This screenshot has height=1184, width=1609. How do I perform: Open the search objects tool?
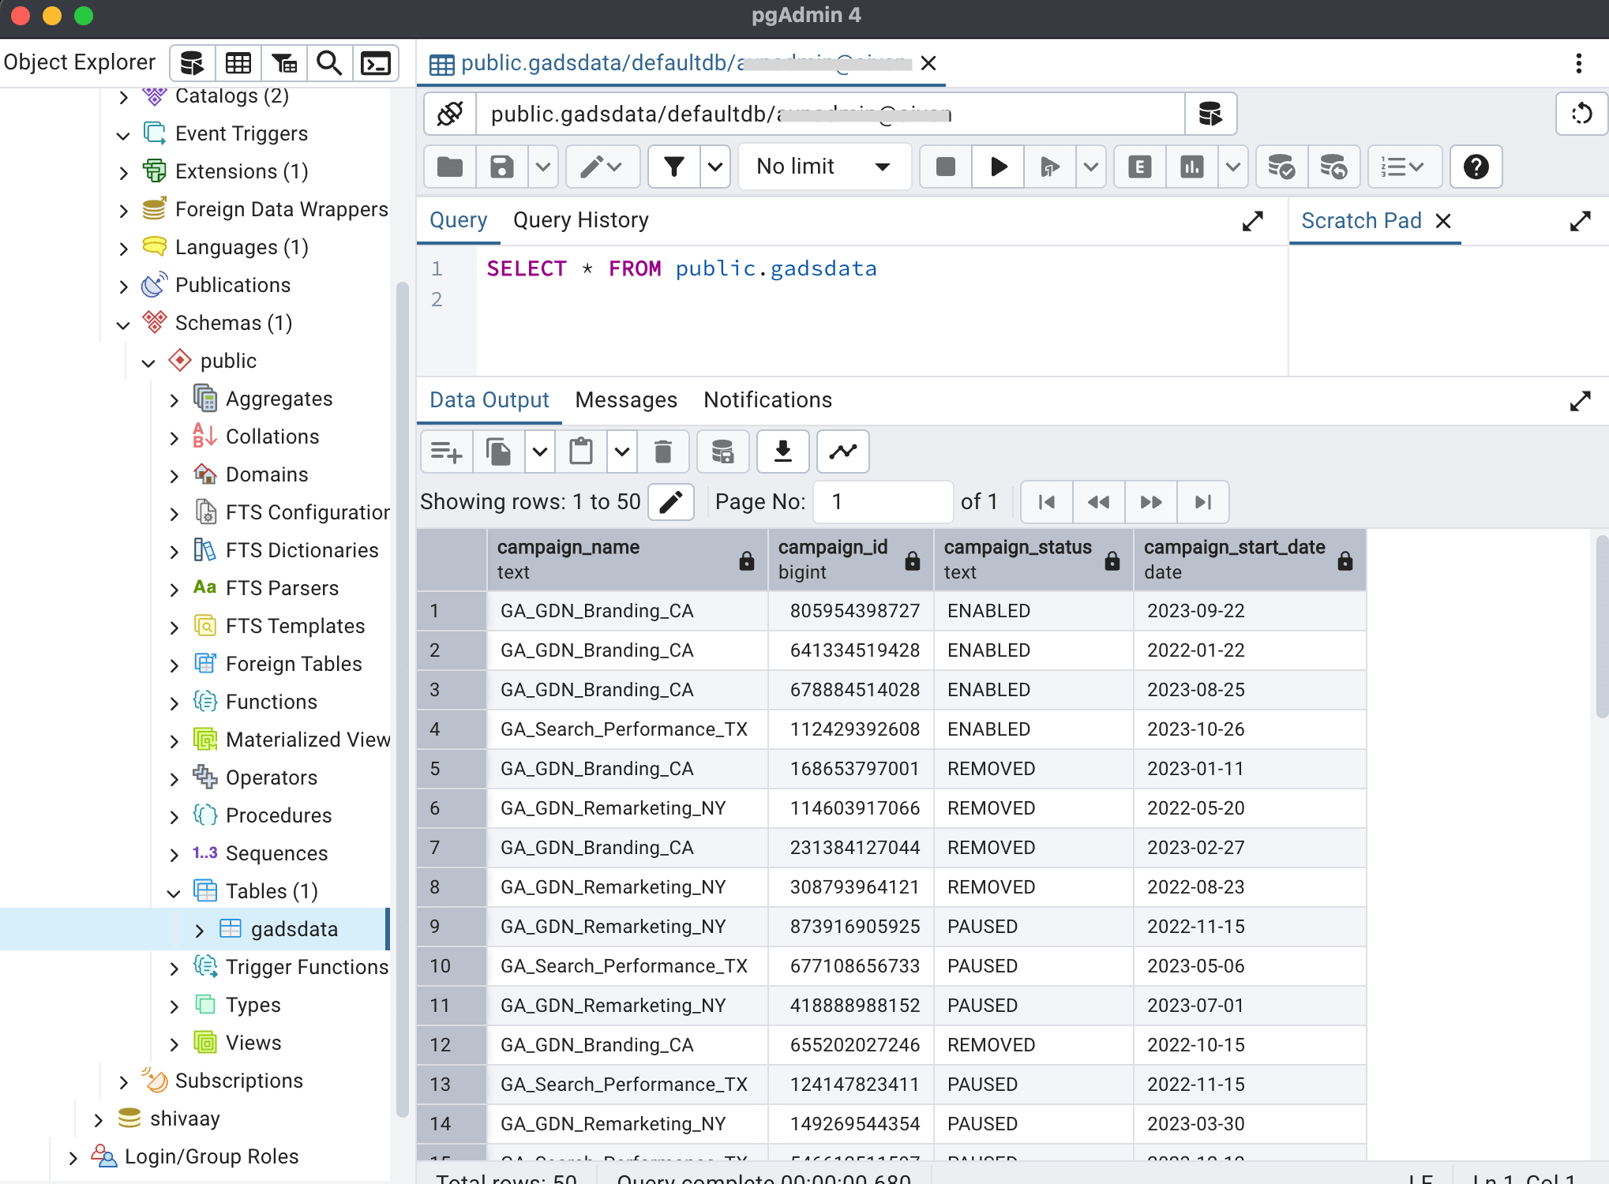coord(329,62)
